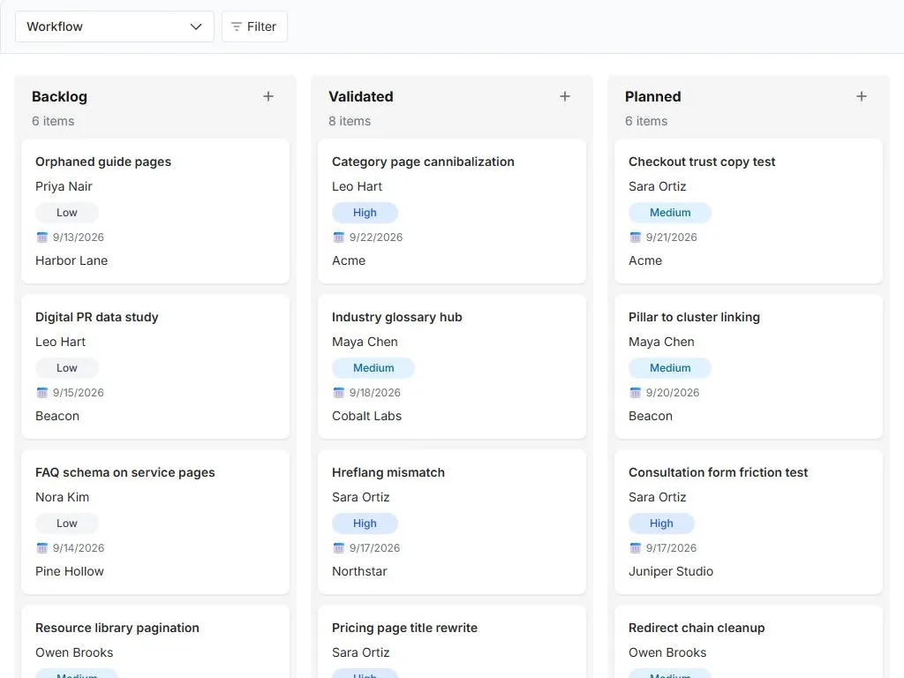Click the calendar icon next to 9/20/2026
This screenshot has height=678, width=904.
(636, 393)
